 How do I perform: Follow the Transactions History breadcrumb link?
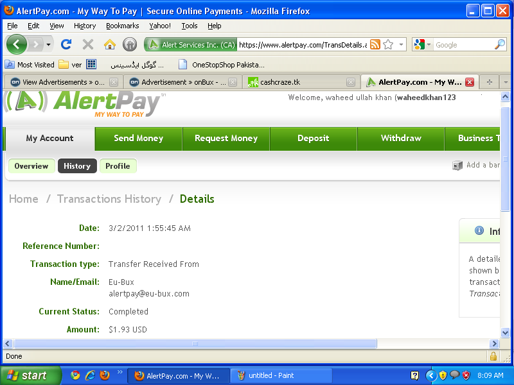tap(109, 199)
